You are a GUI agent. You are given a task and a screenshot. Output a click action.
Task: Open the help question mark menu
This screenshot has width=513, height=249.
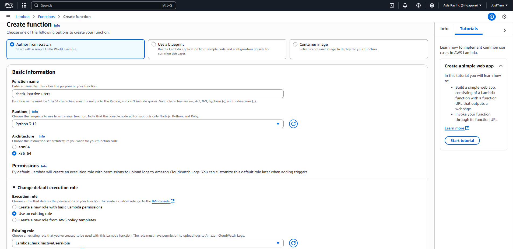pos(419,5)
